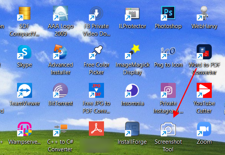
Task: Select the ImageMagick Display wand icon
Action: tap(132, 52)
